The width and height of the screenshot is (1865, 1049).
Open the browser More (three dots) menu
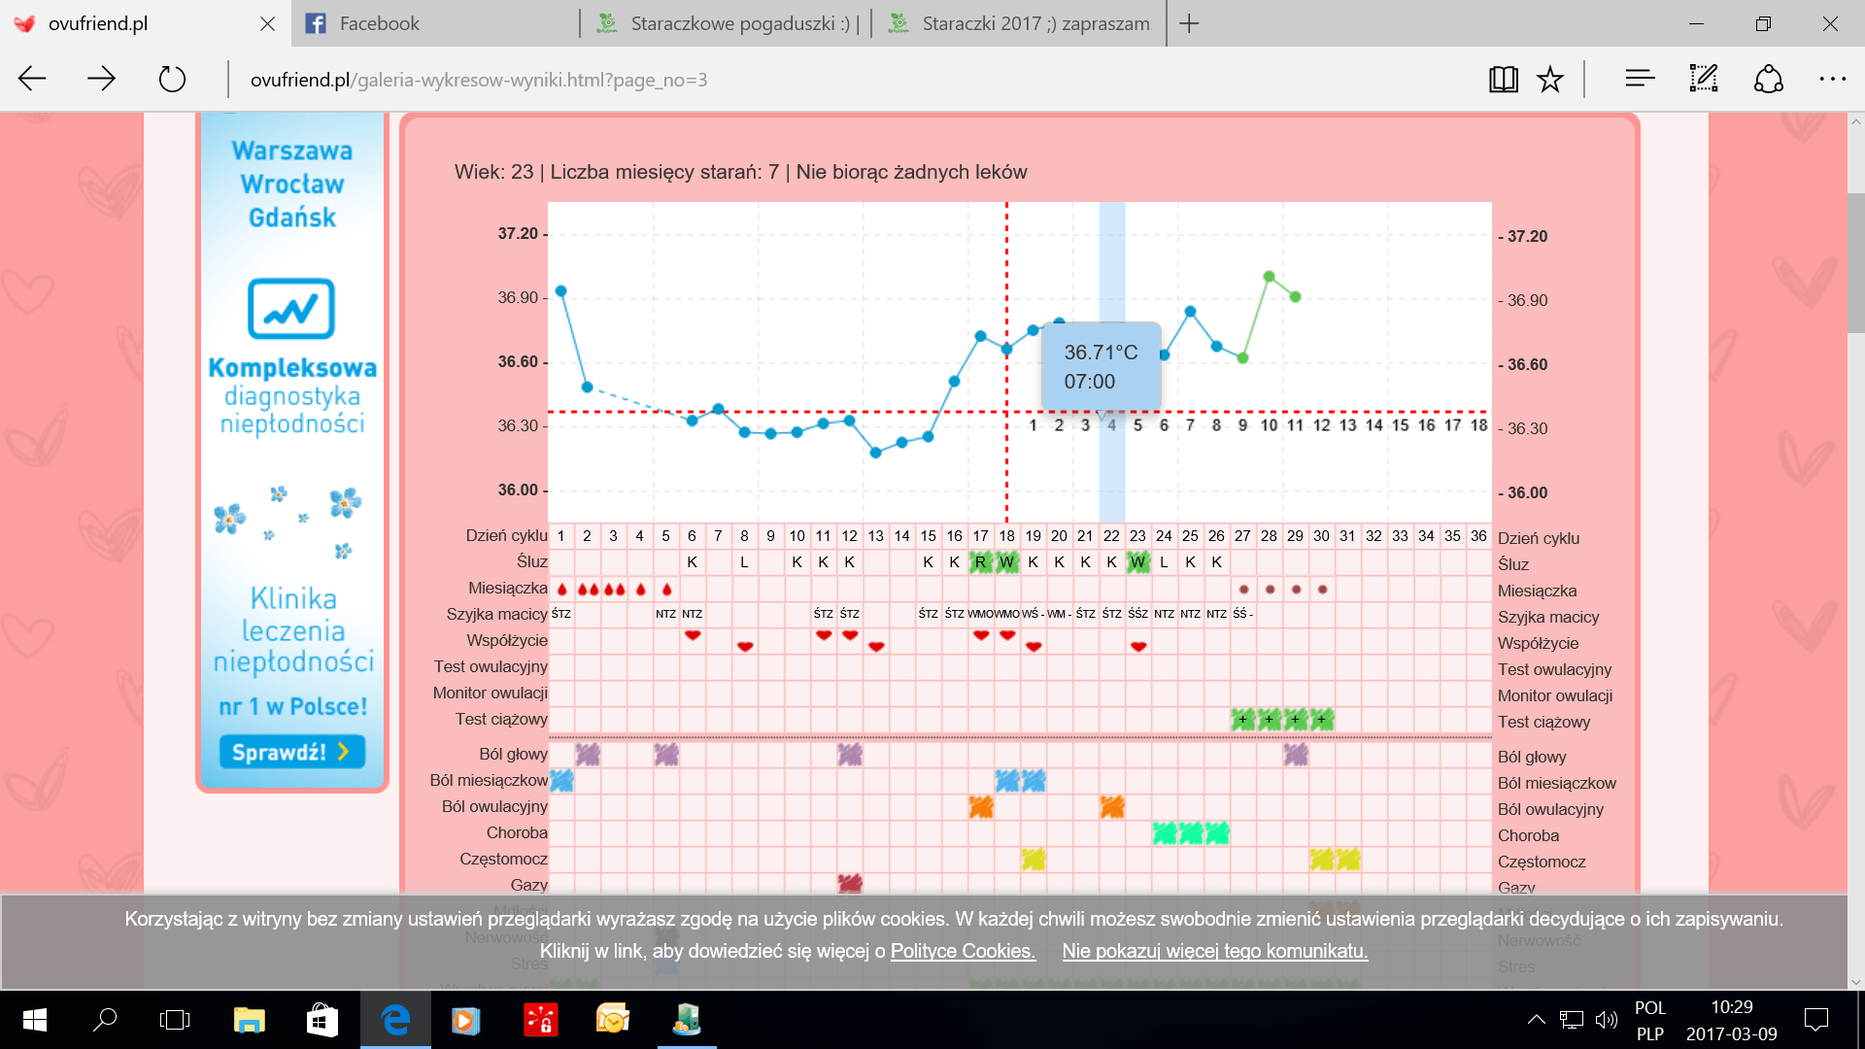1832,79
